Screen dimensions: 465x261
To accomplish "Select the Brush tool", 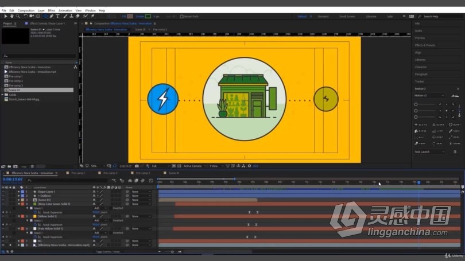I will (65, 16).
